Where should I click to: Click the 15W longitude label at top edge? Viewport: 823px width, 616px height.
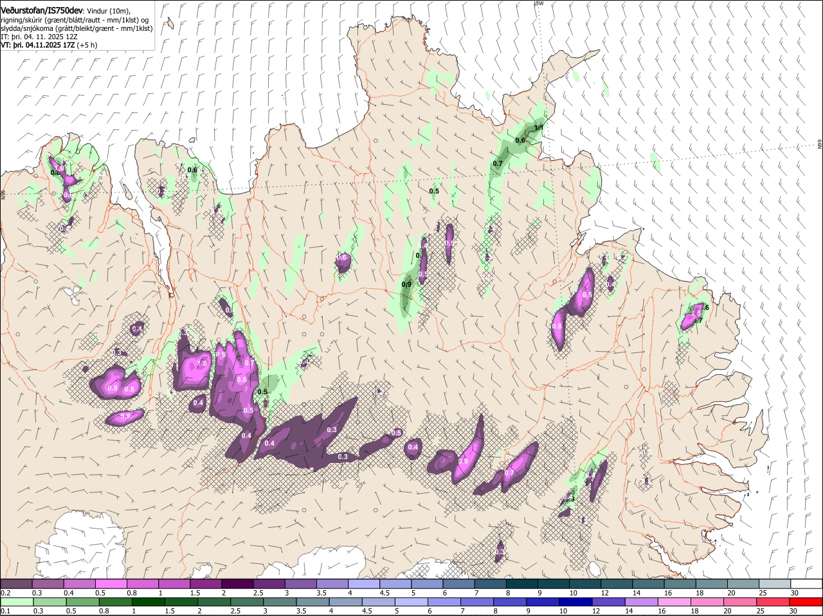click(x=539, y=3)
